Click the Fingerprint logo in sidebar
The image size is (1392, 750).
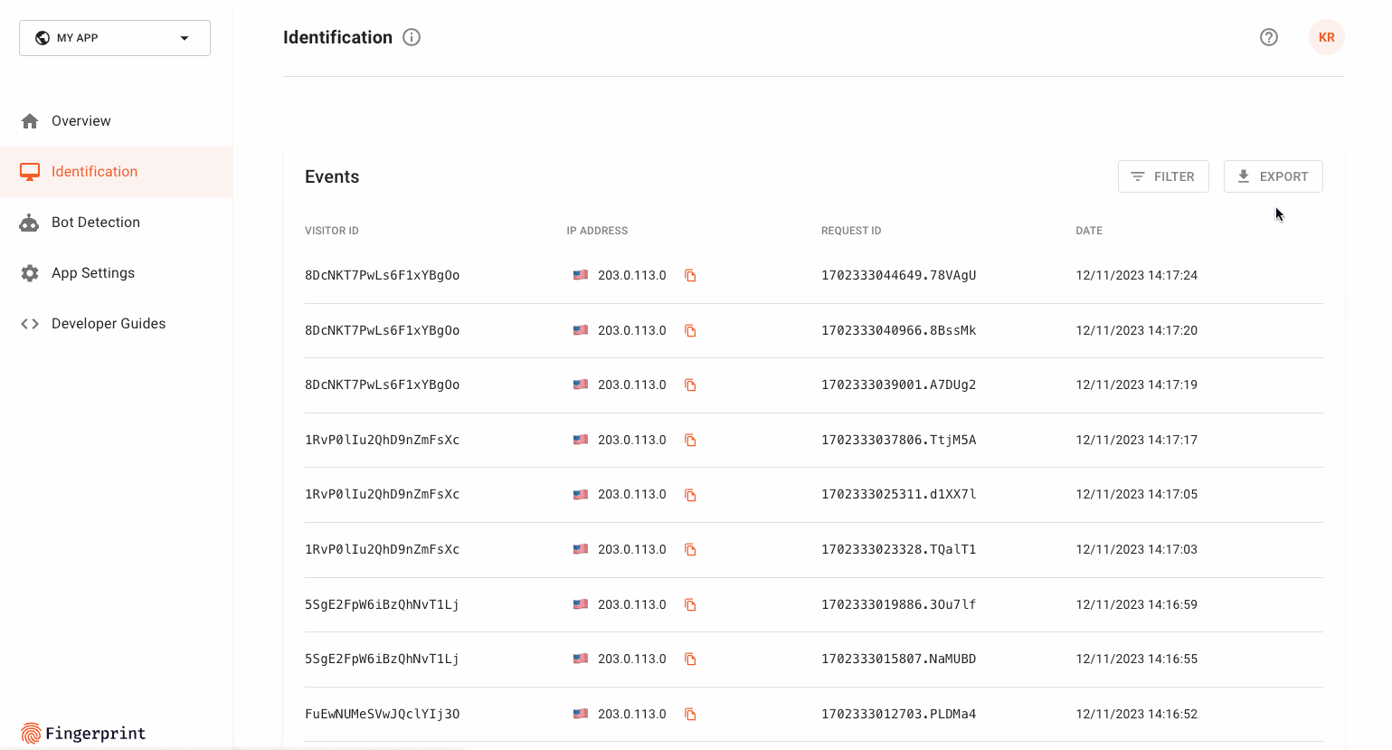(x=83, y=733)
